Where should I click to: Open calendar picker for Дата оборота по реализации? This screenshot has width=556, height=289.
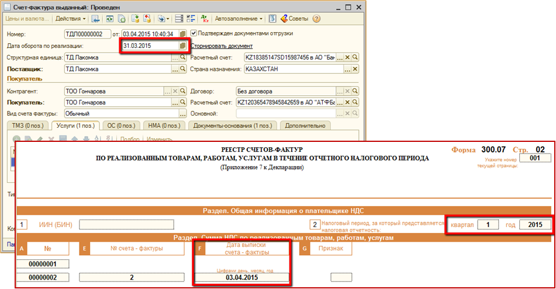tap(182, 46)
